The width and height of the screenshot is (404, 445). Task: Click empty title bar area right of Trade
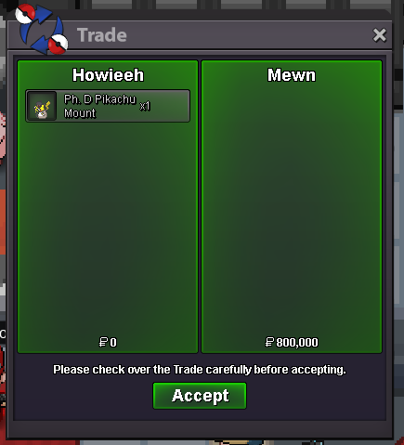(x=248, y=35)
